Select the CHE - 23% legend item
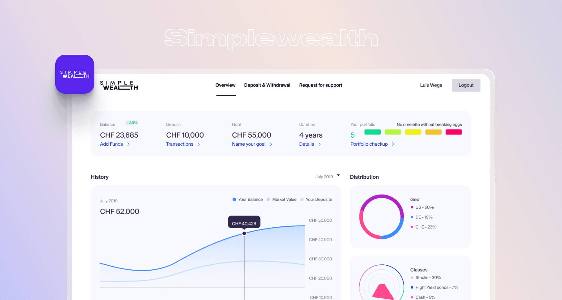The height and width of the screenshot is (300, 562). [423, 227]
